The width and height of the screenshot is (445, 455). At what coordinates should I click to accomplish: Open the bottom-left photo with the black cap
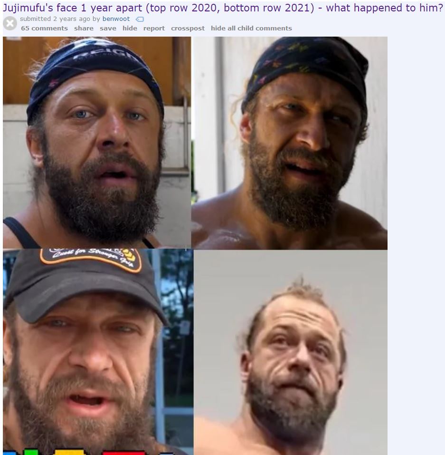(x=98, y=352)
